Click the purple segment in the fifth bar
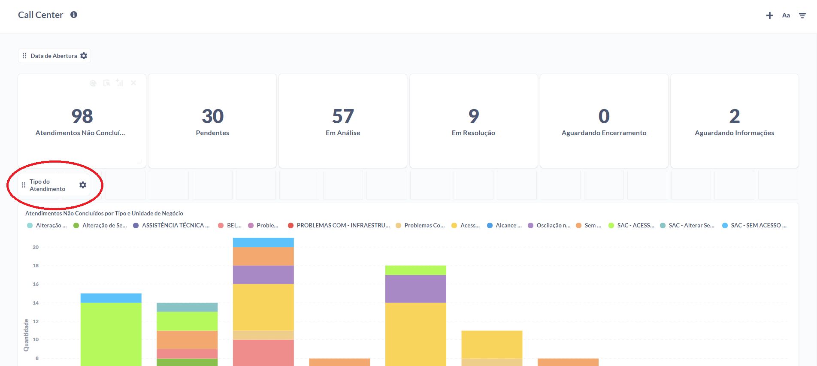The height and width of the screenshot is (366, 817). pos(416,289)
